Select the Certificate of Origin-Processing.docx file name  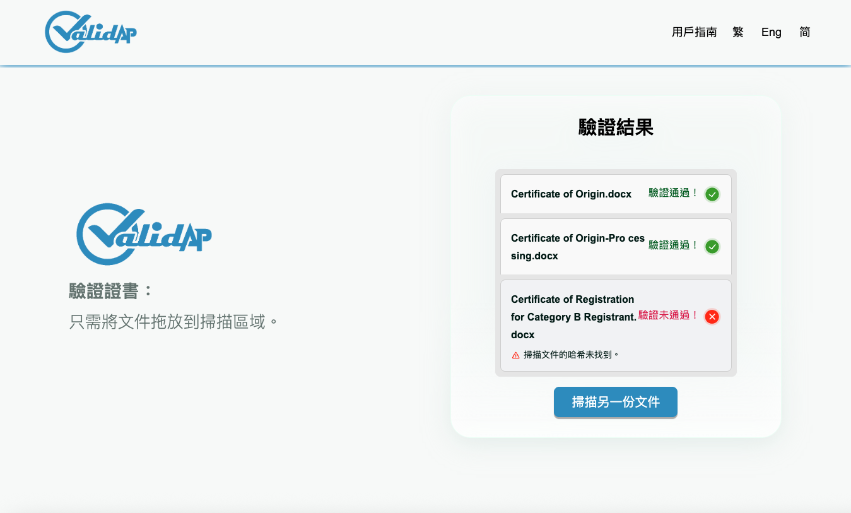click(x=577, y=247)
